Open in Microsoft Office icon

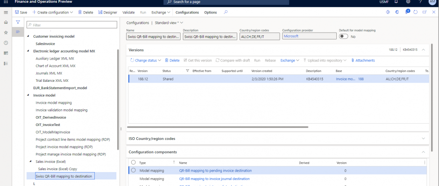coord(397,12)
